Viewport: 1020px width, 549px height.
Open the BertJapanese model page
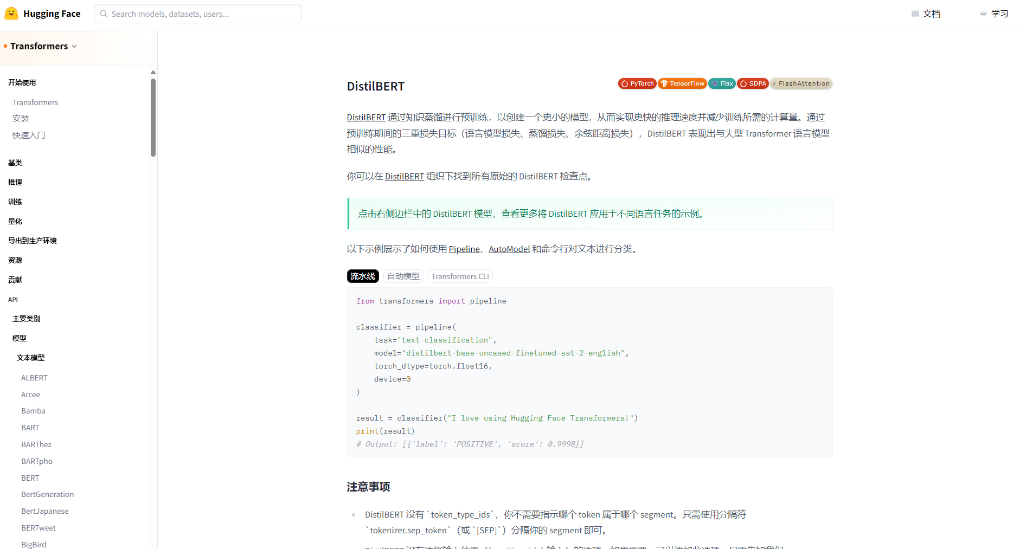pyautogui.click(x=45, y=511)
